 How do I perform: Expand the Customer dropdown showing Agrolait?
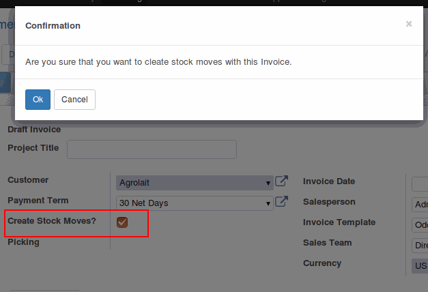click(x=195, y=183)
